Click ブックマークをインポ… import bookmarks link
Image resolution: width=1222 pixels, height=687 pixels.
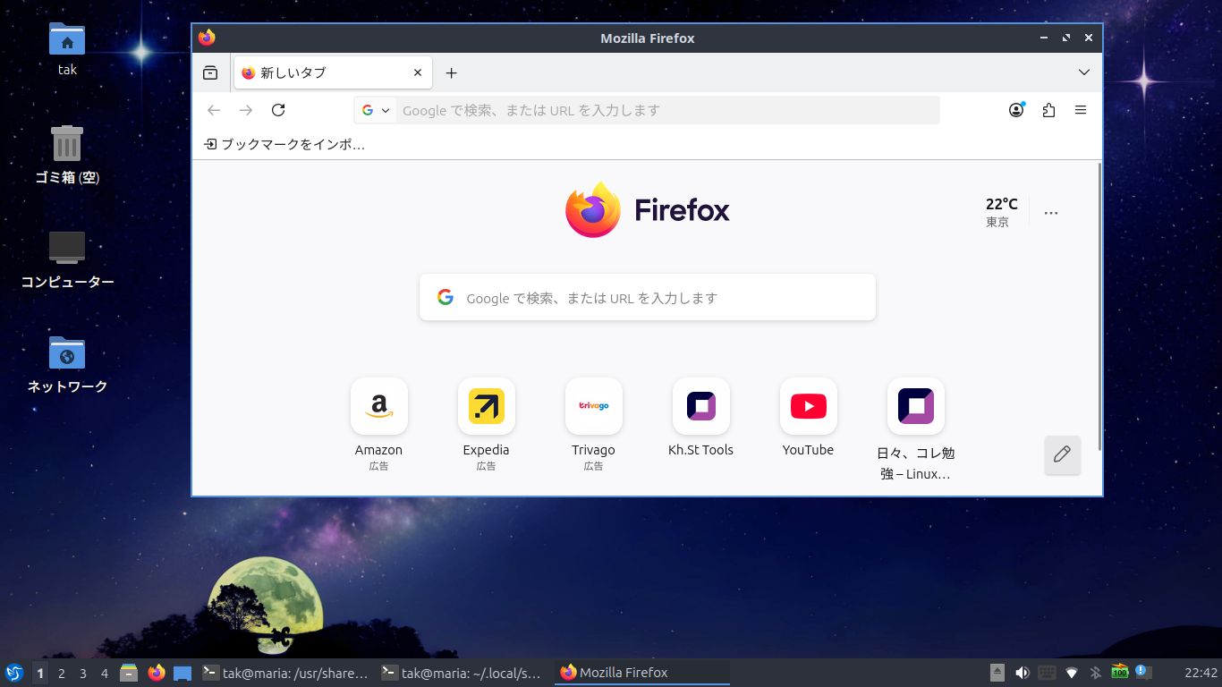pyautogui.click(x=284, y=144)
